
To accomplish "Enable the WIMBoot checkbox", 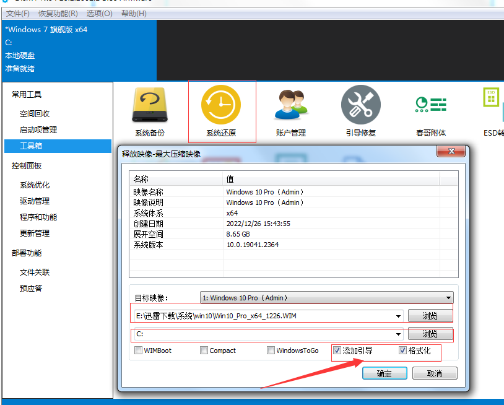I will (x=138, y=350).
